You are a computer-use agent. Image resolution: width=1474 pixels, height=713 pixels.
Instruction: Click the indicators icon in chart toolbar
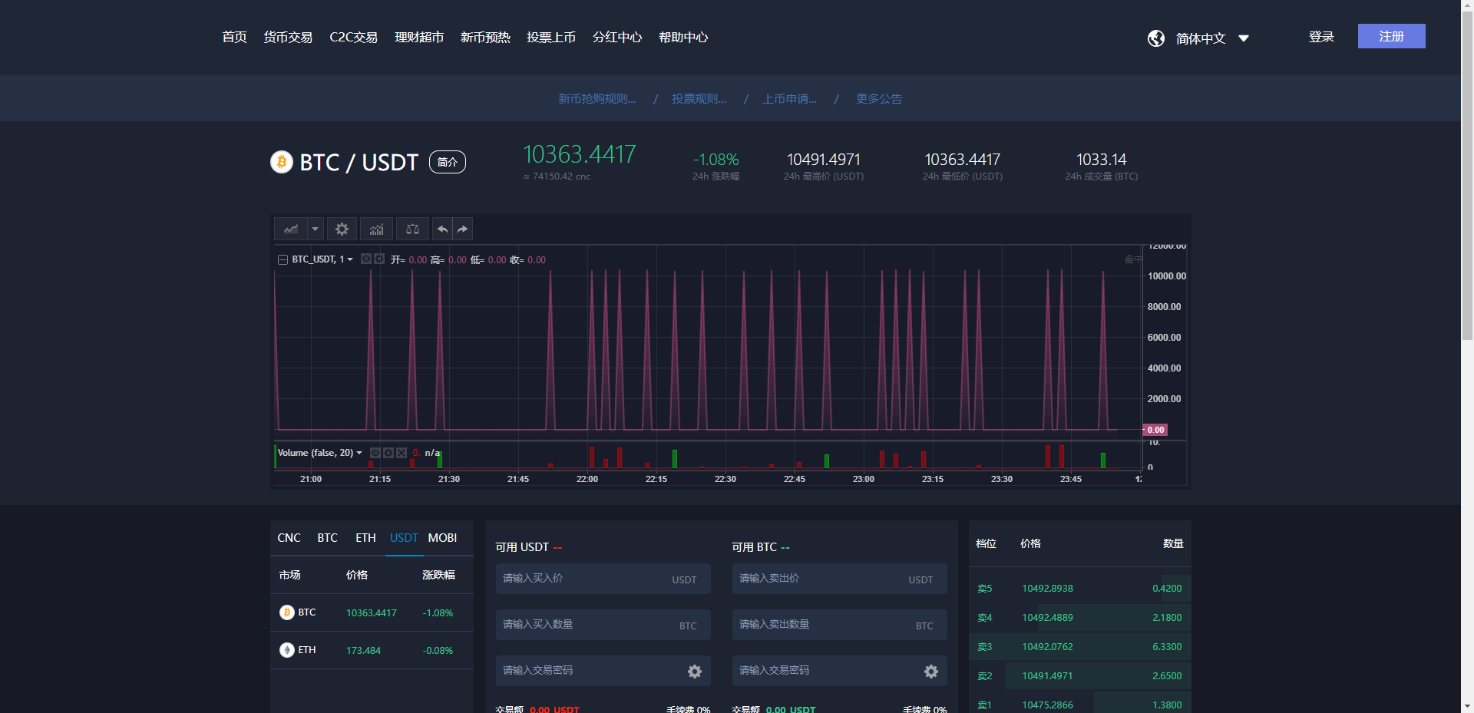coord(376,229)
